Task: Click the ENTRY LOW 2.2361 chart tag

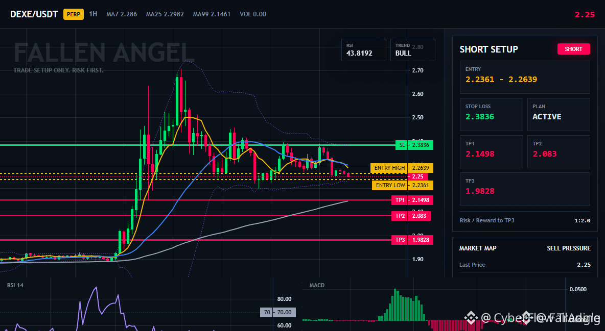Action: 403,185
